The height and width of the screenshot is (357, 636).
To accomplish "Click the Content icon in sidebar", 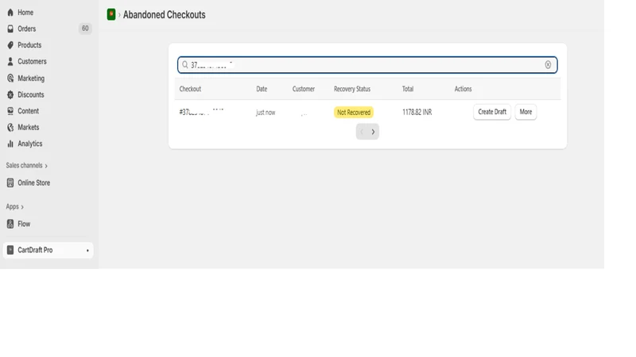I will [10, 111].
